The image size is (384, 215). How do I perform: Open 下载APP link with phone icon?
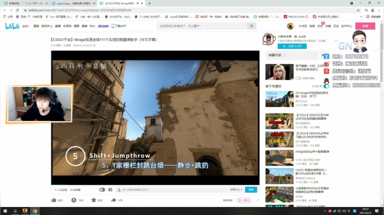coord(119,26)
